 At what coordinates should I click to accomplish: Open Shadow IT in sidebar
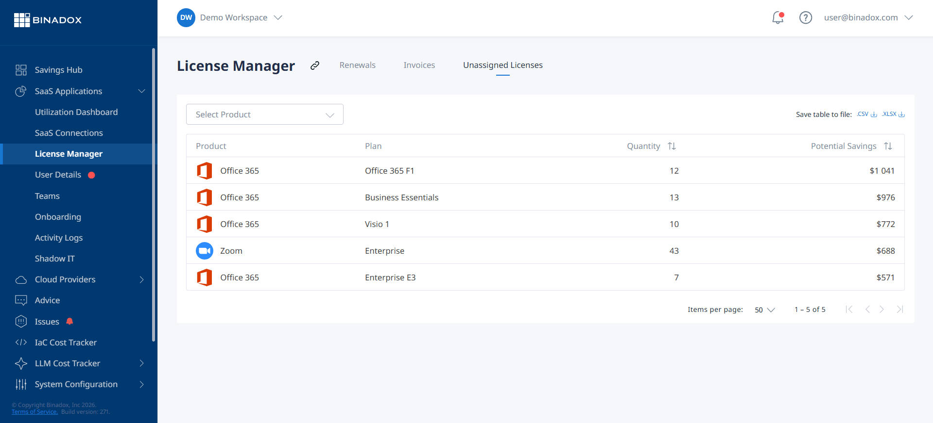click(x=55, y=259)
